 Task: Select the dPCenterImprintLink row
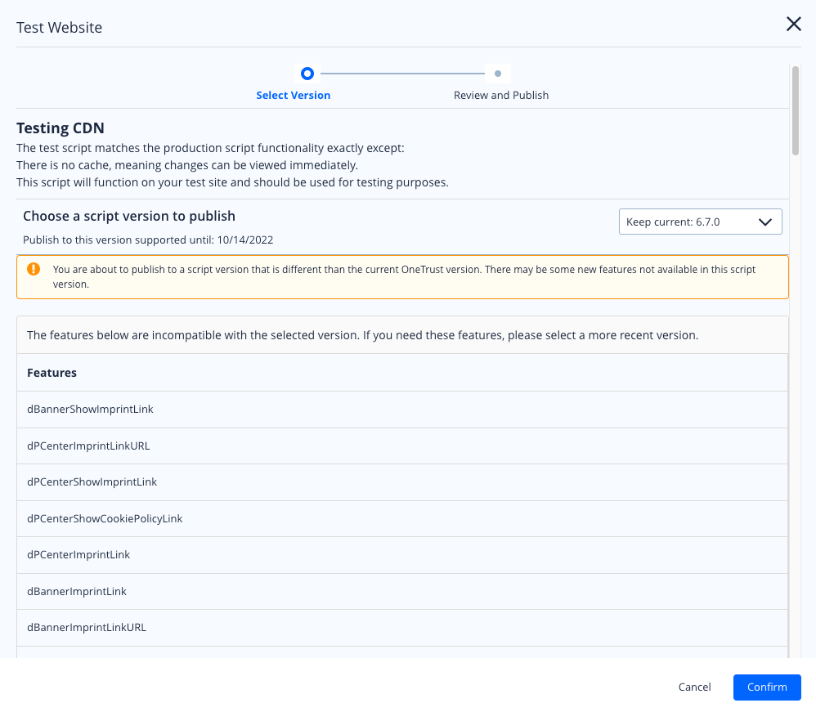pos(78,555)
